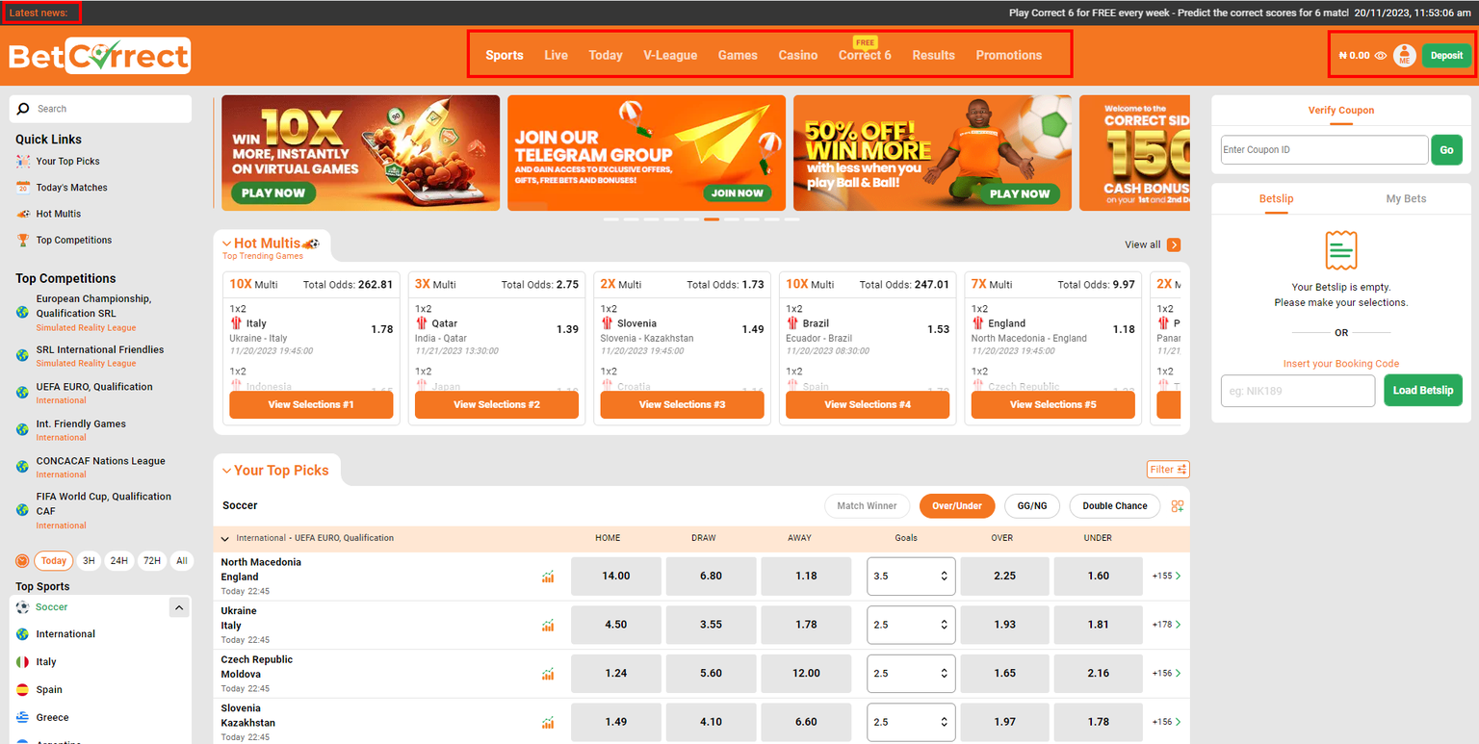The image size is (1479, 744).
Task: Click the Enter Coupon ID field
Action: 1323,149
